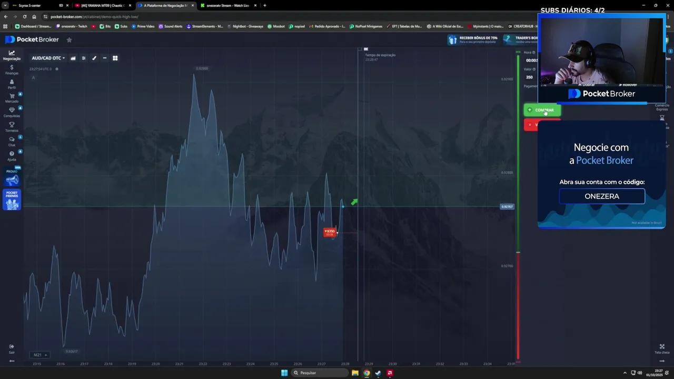Screen dimensions: 674x379
Task: Select the drawing tools brush icon
Action: 94,58
